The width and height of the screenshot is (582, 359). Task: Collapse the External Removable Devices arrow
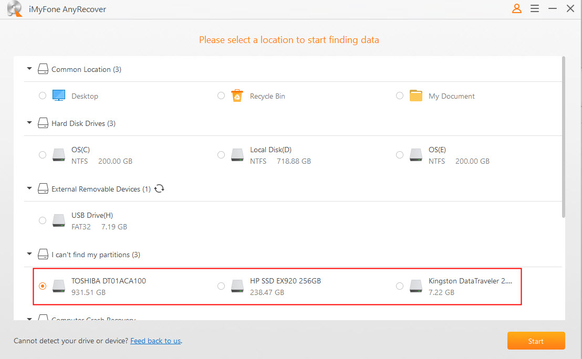pyautogui.click(x=29, y=188)
